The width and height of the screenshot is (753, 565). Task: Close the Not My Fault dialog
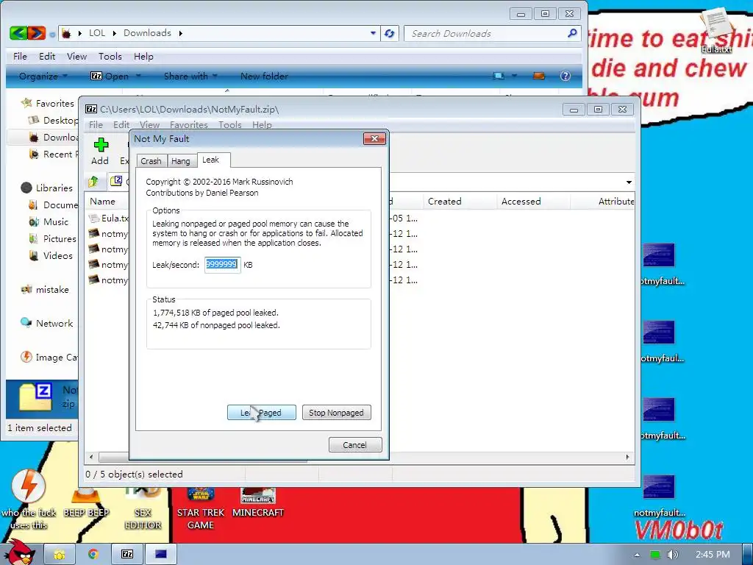point(374,139)
